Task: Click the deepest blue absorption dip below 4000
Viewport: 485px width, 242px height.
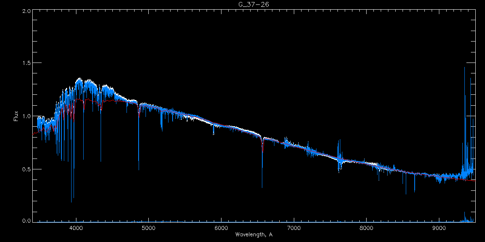Action: 72,201
